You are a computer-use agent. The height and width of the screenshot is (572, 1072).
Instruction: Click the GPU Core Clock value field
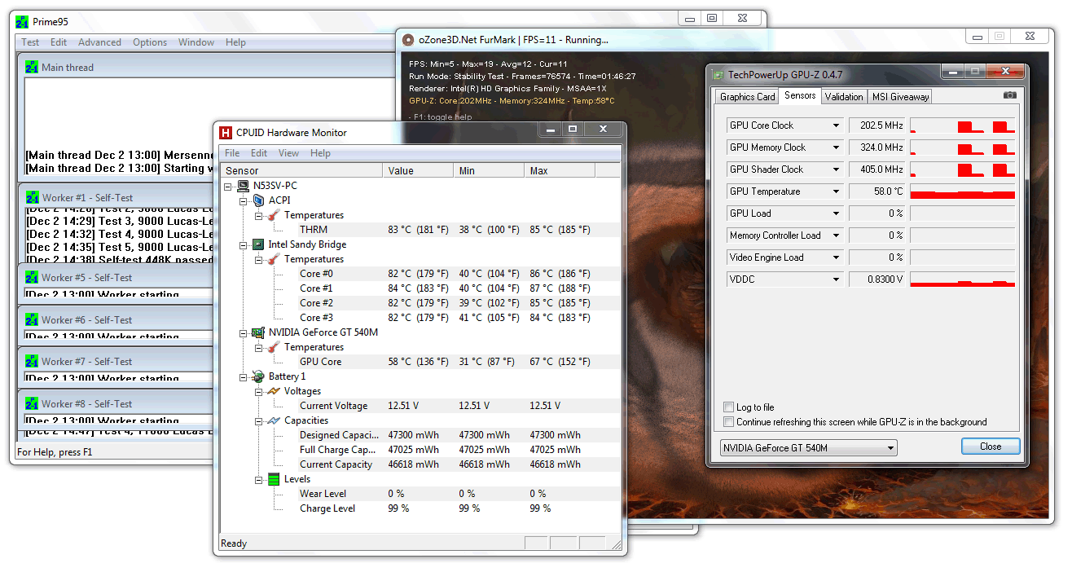[877, 125]
